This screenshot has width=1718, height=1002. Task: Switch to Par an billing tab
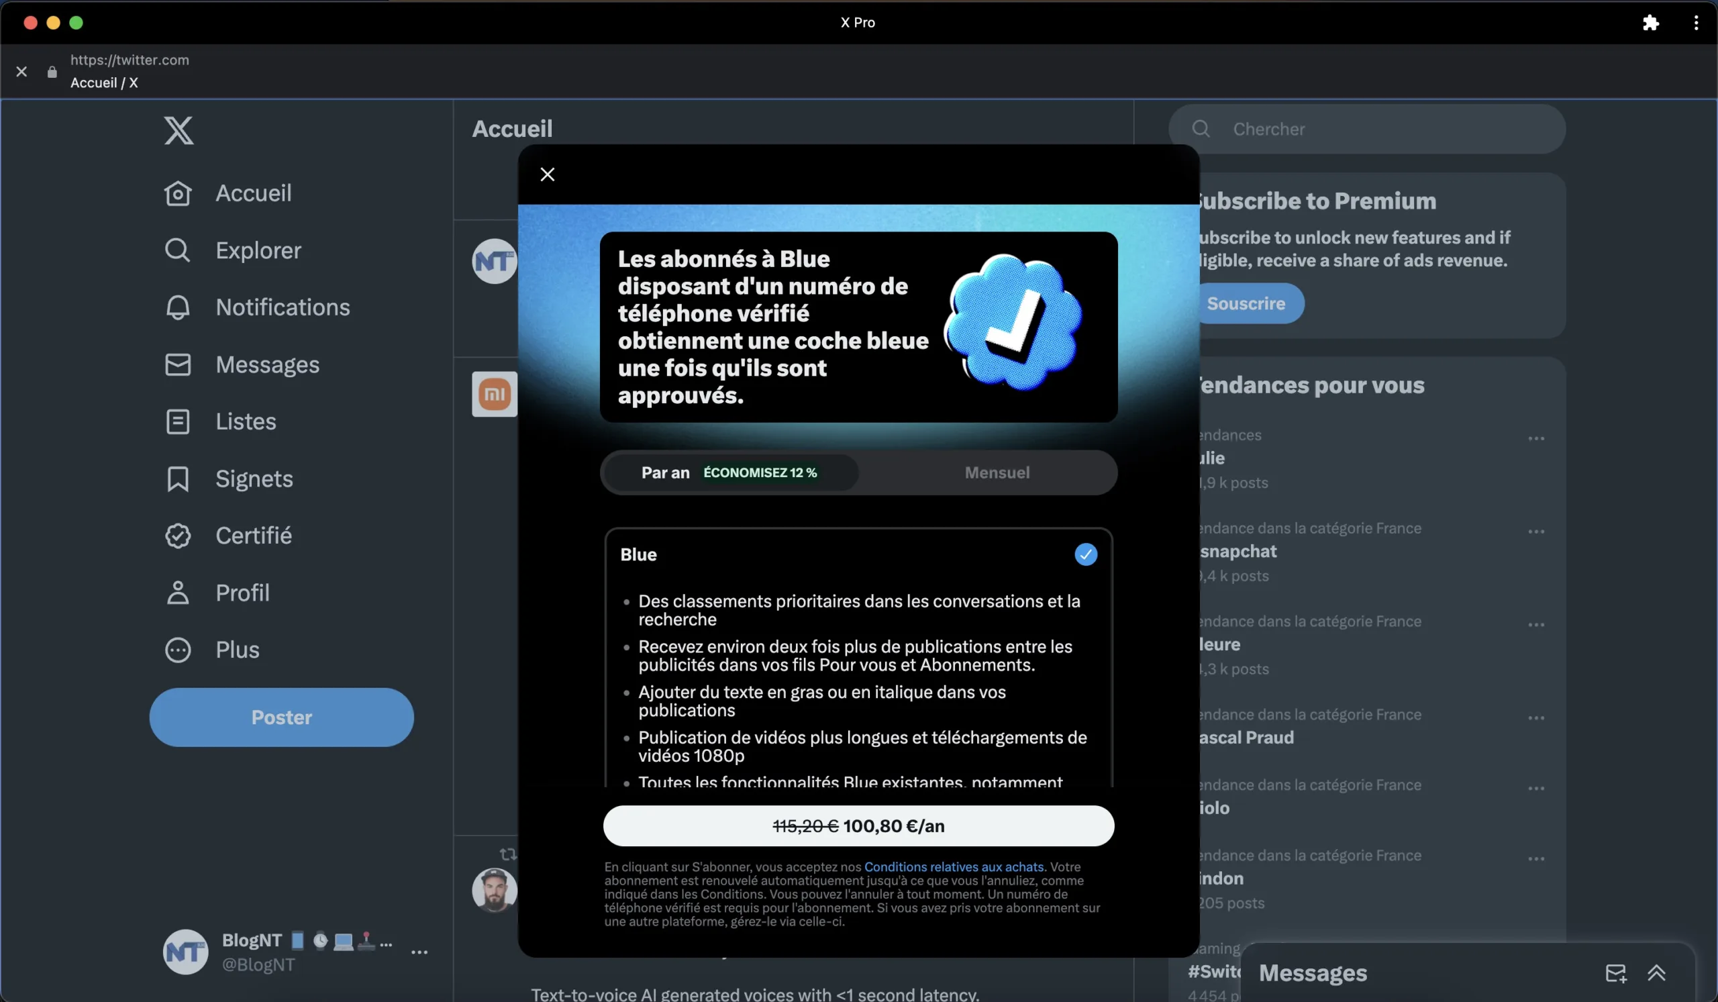(730, 472)
